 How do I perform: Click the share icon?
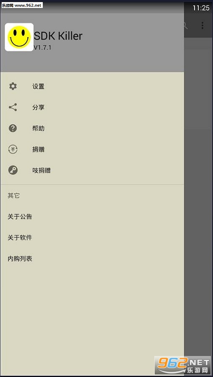(x=13, y=107)
